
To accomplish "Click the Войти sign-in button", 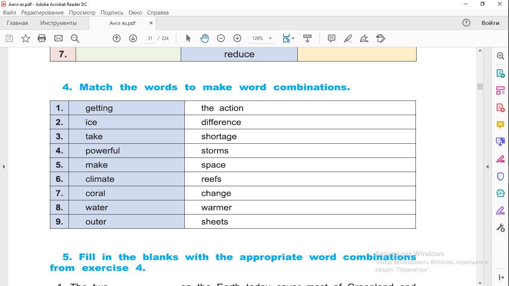I will click(x=490, y=23).
